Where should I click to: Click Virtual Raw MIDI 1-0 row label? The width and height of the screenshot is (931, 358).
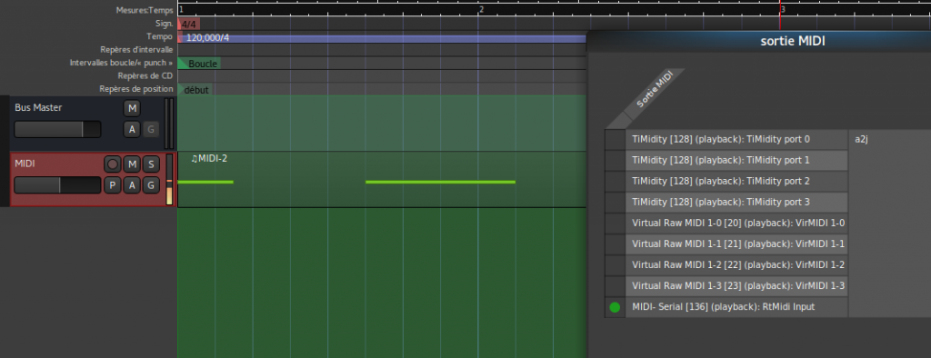coord(736,224)
